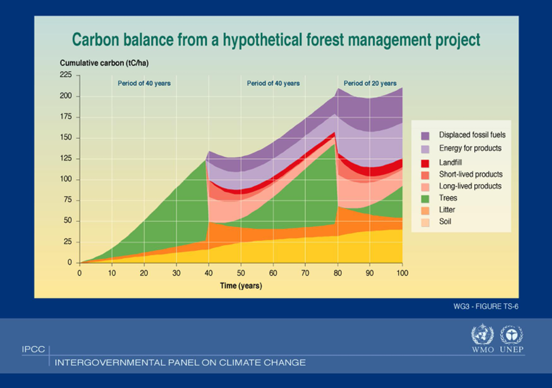
Task: Click the green Trees legend swatch
Action: pos(425,198)
